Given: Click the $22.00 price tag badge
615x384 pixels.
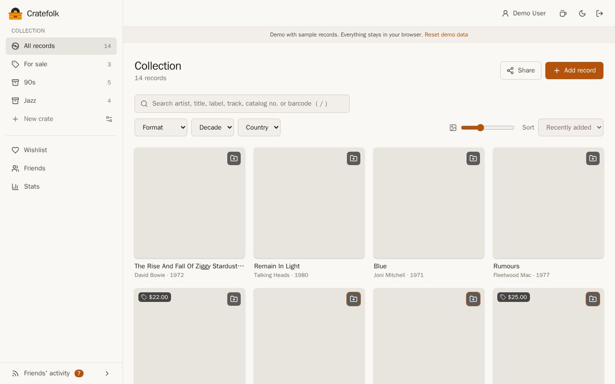Looking at the screenshot, I should [x=155, y=297].
